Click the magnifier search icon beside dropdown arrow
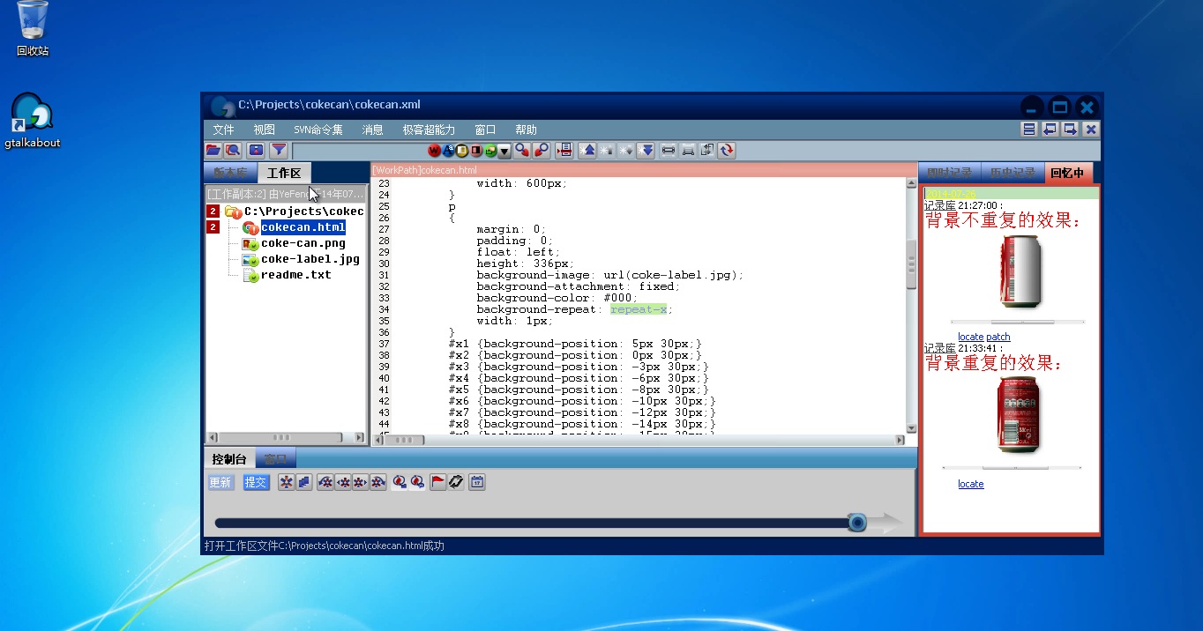Screen dimensions: 1203x631 pos(521,151)
